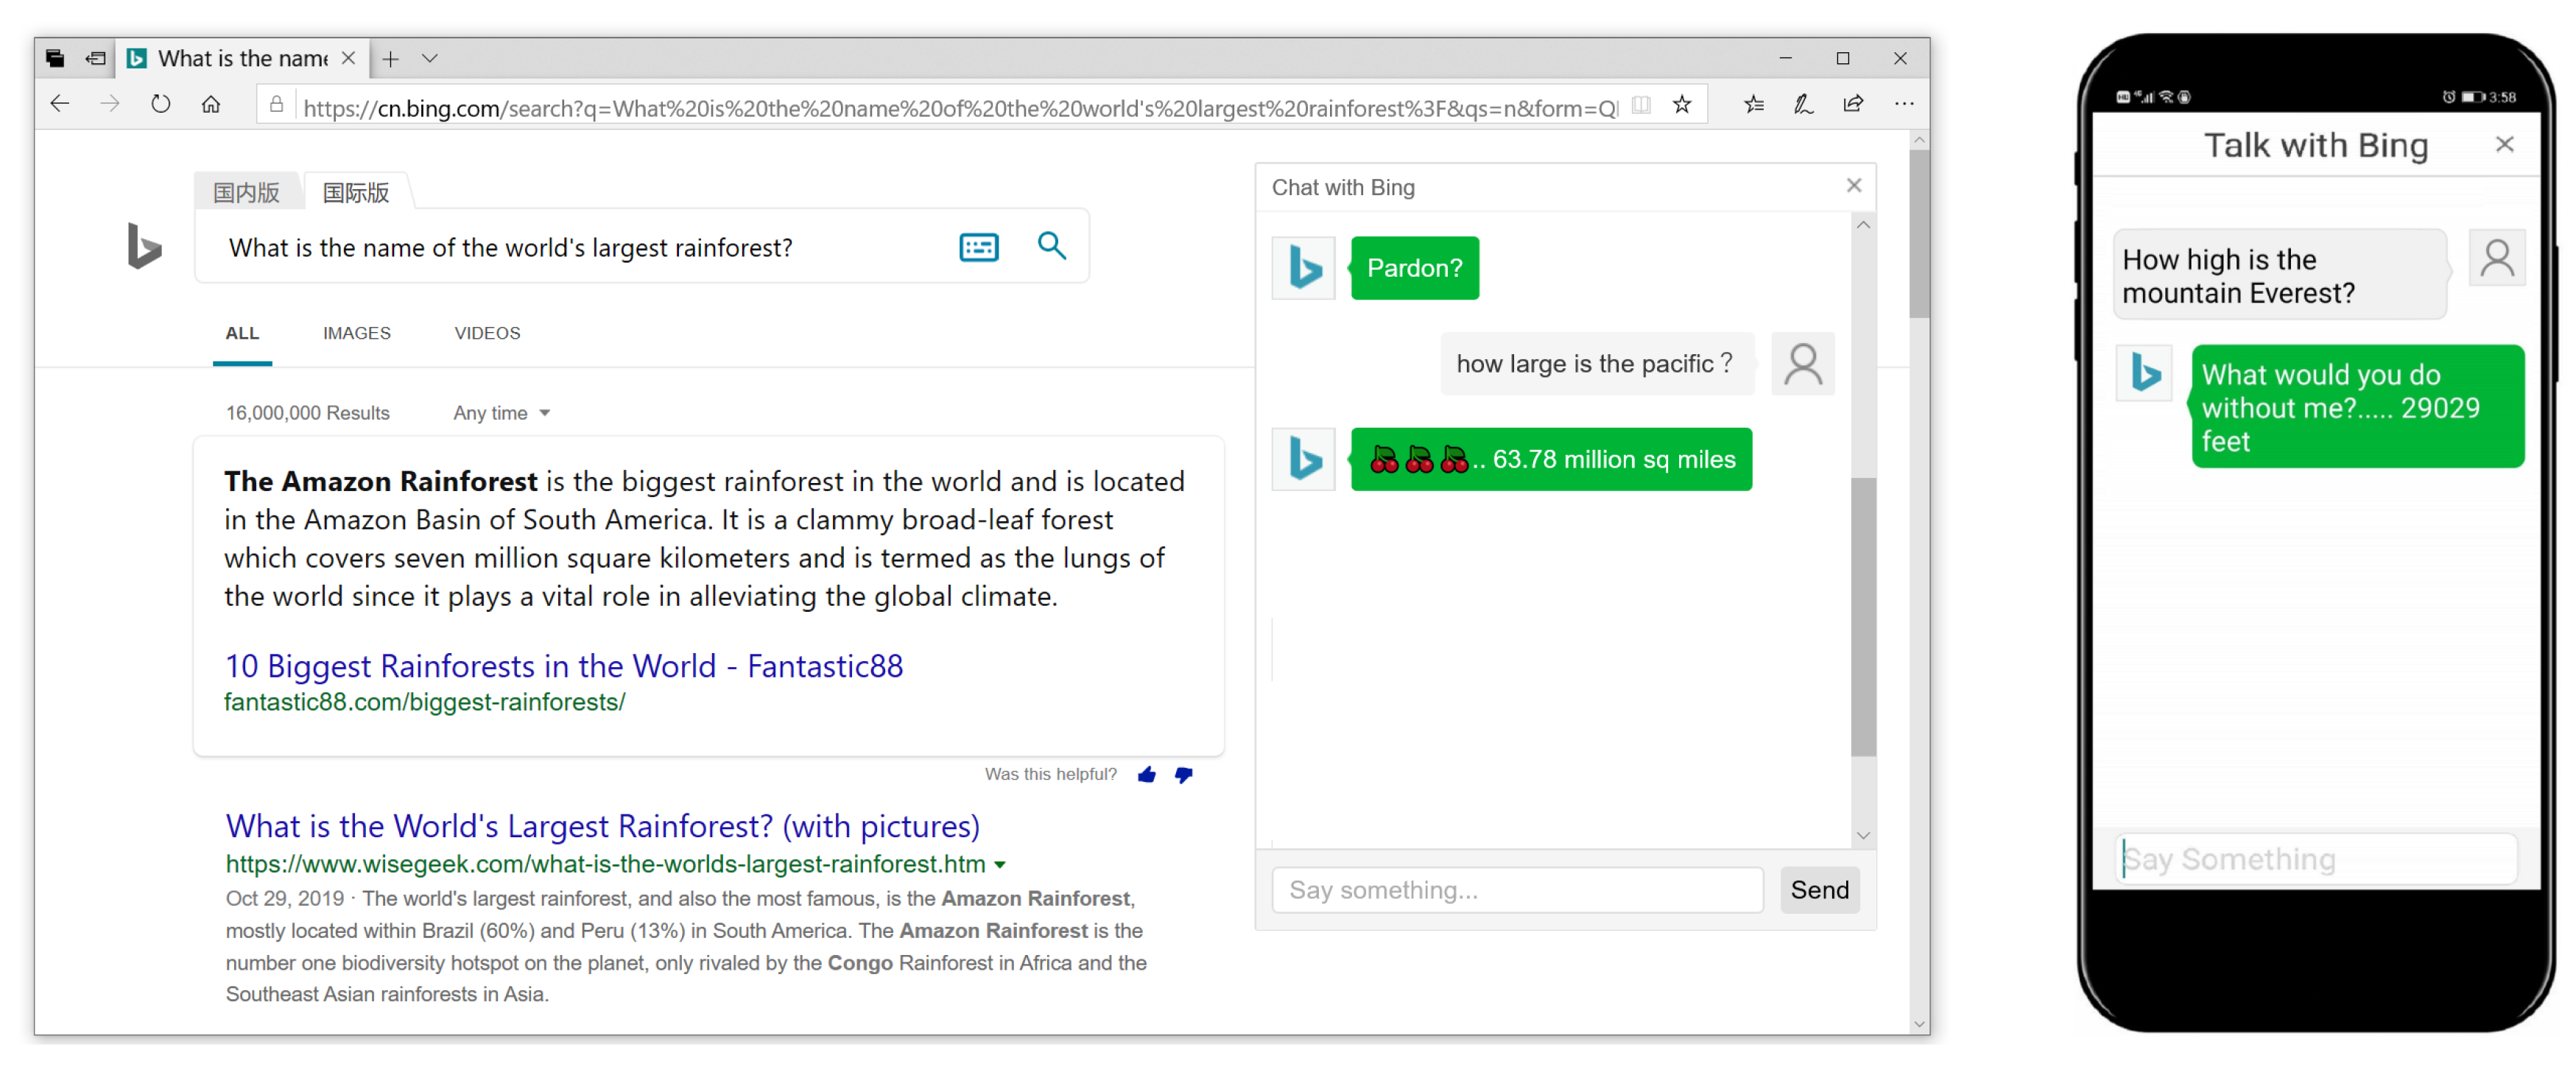
Task: Go to browser home page icon
Action: pyautogui.click(x=211, y=104)
